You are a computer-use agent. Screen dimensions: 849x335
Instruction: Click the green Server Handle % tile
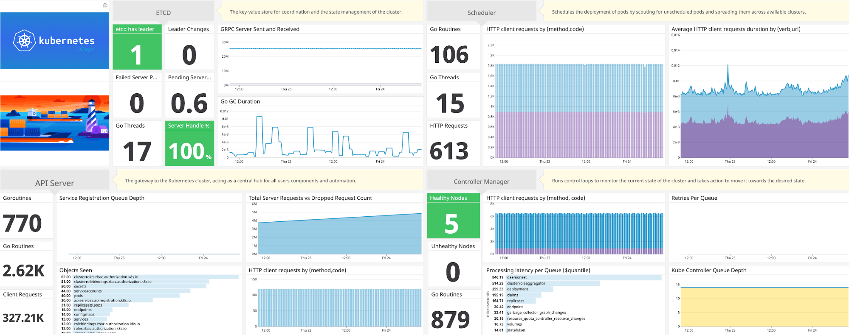pos(189,144)
